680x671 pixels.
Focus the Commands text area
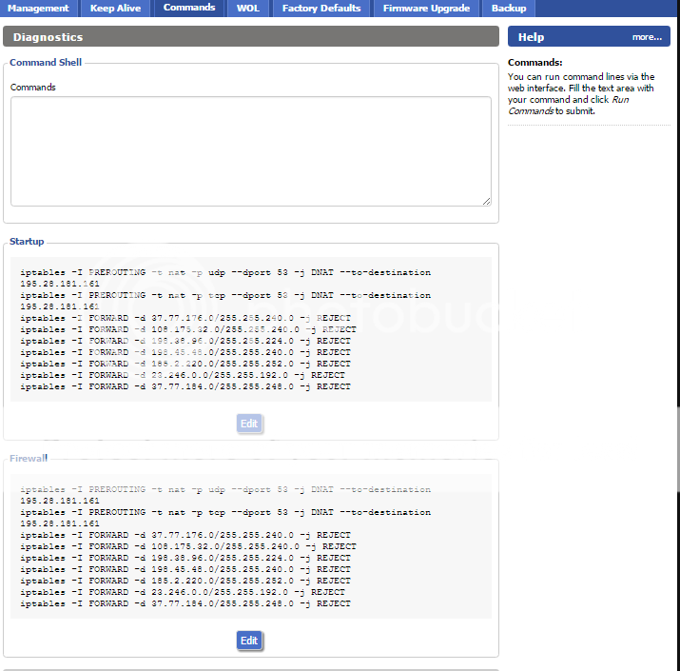tap(250, 150)
